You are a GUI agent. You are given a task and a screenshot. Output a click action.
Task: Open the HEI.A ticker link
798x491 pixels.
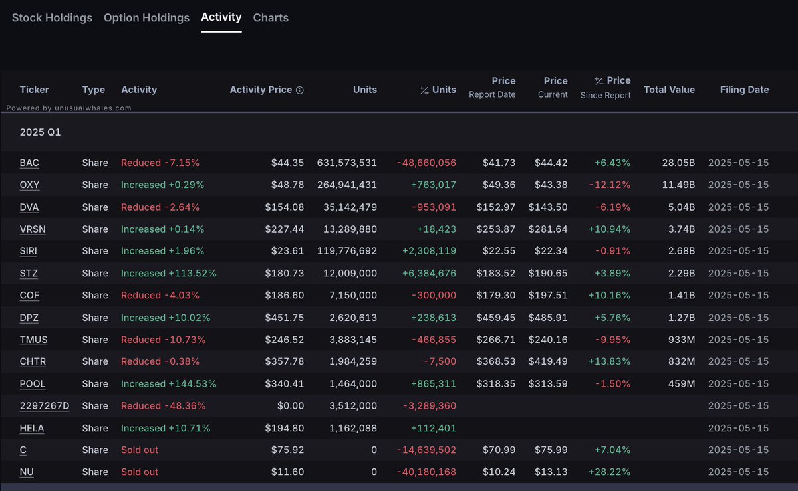32,428
